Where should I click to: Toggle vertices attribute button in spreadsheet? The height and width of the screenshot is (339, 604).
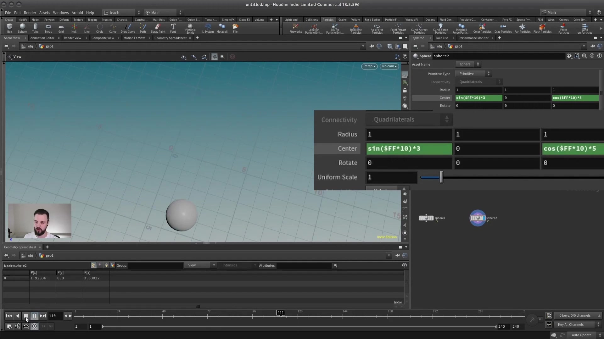click(100, 265)
